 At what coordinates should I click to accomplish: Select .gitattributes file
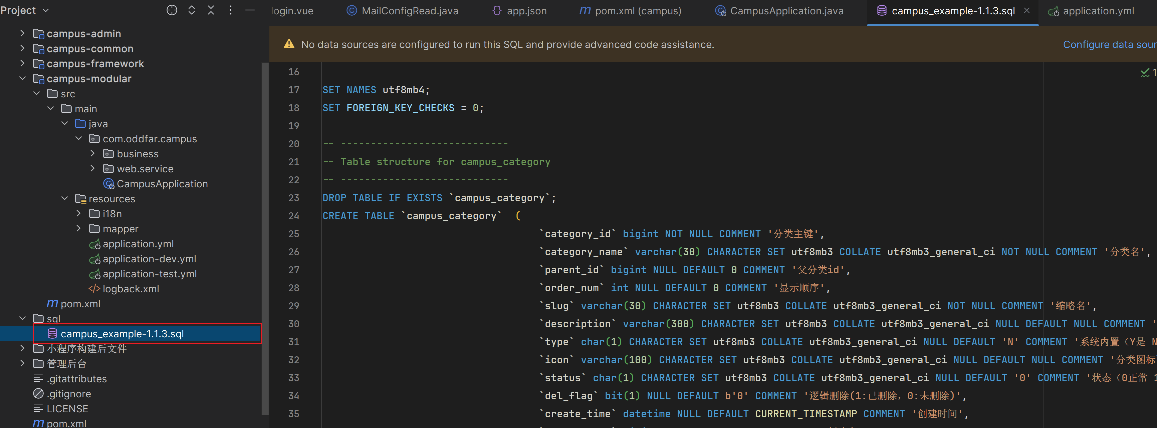point(77,379)
